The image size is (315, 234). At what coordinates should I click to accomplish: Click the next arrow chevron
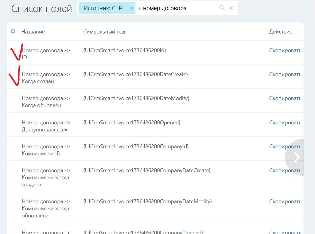pyautogui.click(x=297, y=157)
